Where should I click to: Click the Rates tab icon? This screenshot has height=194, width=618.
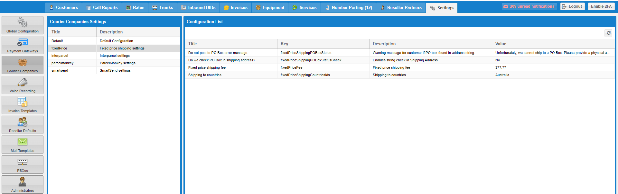tap(128, 8)
